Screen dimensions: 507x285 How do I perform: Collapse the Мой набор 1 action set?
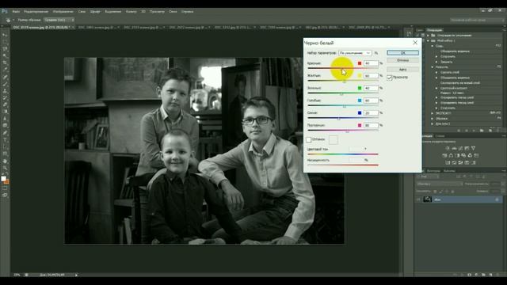click(428, 40)
